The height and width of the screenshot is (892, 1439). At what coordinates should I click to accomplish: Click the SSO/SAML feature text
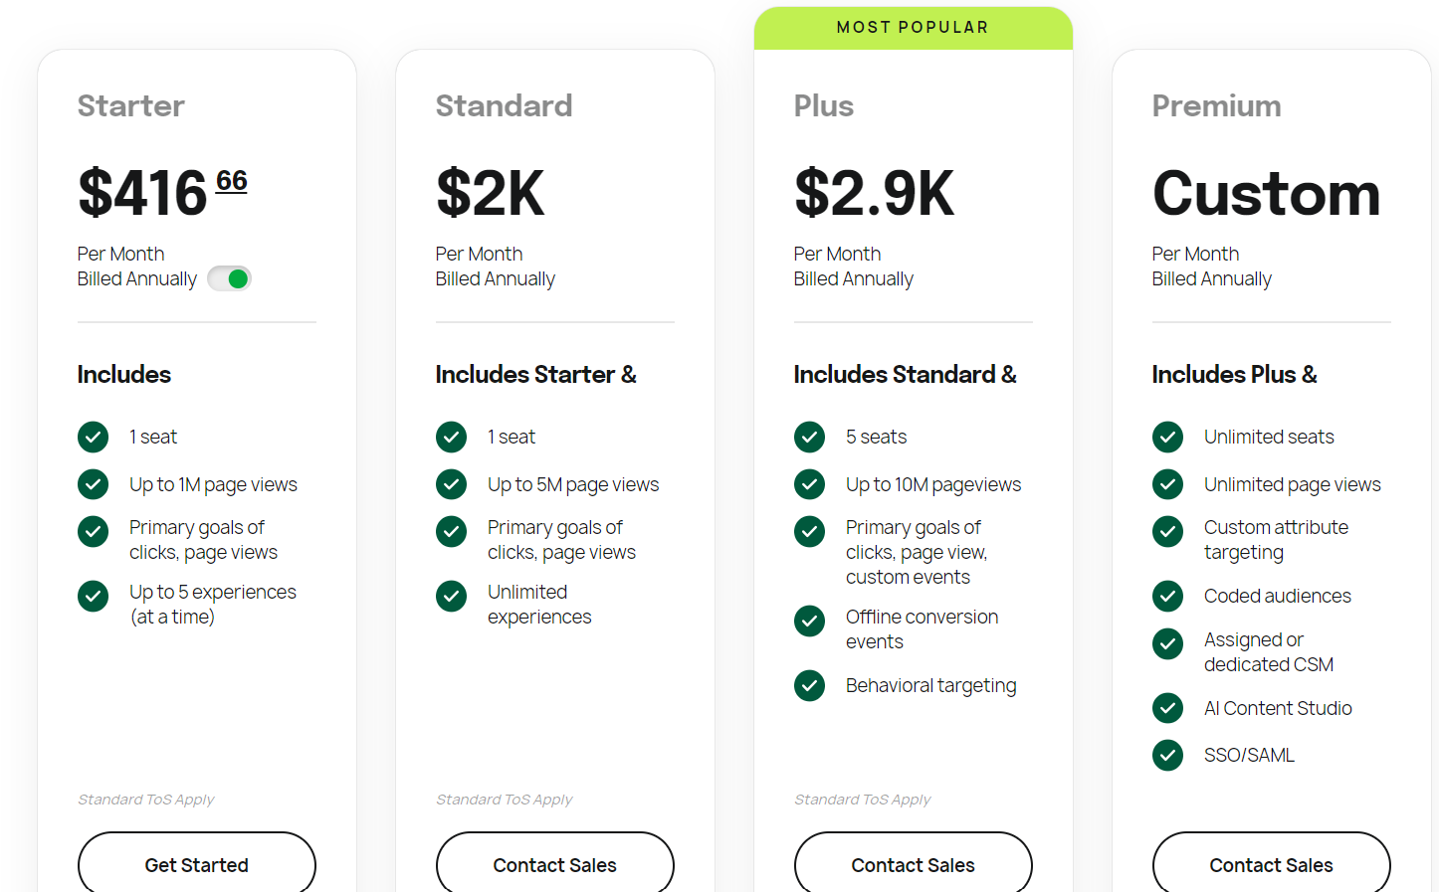(x=1249, y=755)
